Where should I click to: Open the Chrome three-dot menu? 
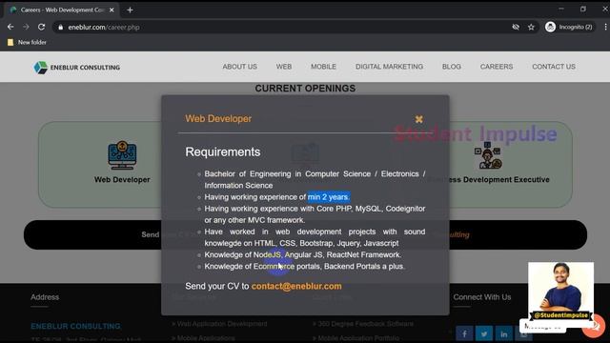(x=605, y=27)
